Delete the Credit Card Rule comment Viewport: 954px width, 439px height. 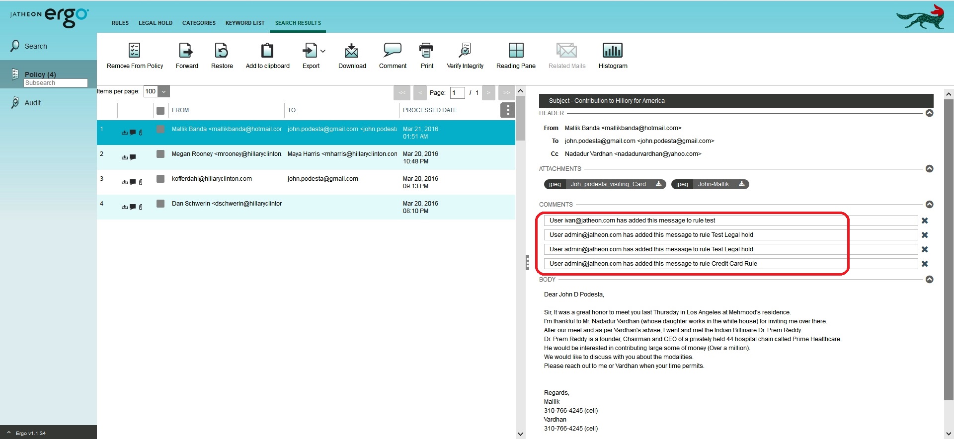click(x=925, y=264)
